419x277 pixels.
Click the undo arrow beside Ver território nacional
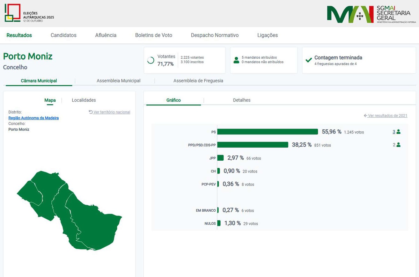pos(91,112)
